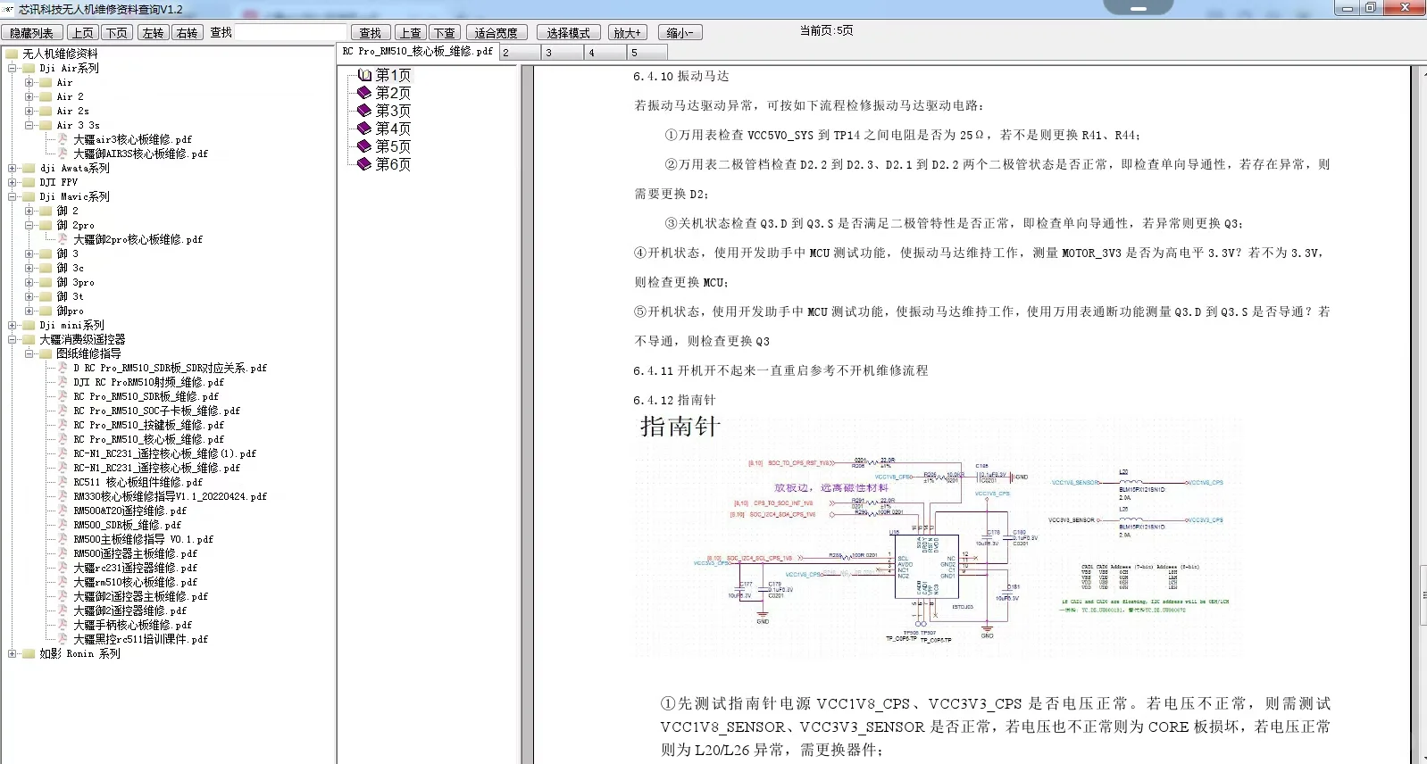Select 大疆air3核心板维修.pdf in tree
The height and width of the screenshot is (764, 1427).
[132, 139]
